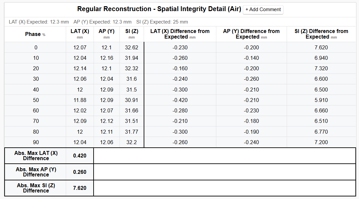Select the SI (Z) Difference from Expected header
Image resolution: width=359 pixels, height=199 pixels.
point(321,34)
